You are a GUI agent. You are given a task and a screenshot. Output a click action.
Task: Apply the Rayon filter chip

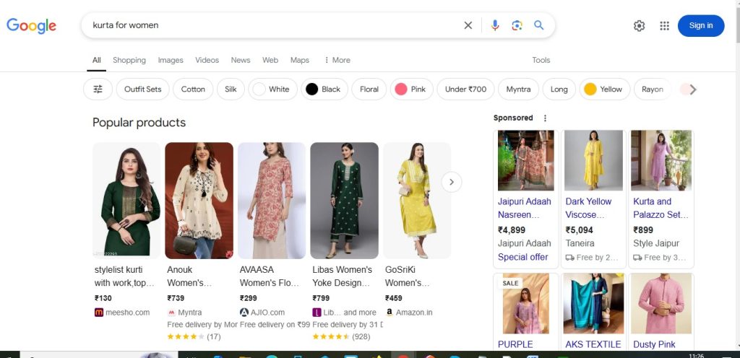click(653, 89)
